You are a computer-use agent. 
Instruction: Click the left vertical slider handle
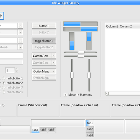[72, 75]
